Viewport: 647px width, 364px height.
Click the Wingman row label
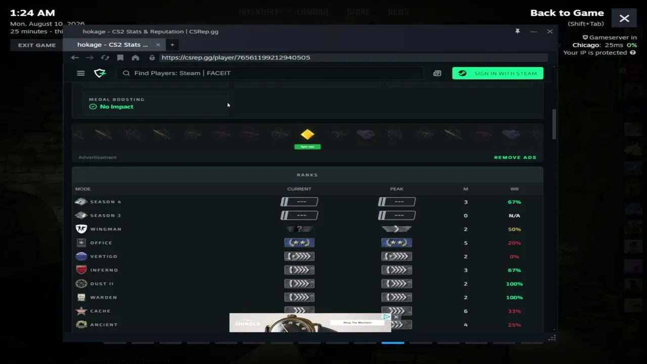pos(106,229)
